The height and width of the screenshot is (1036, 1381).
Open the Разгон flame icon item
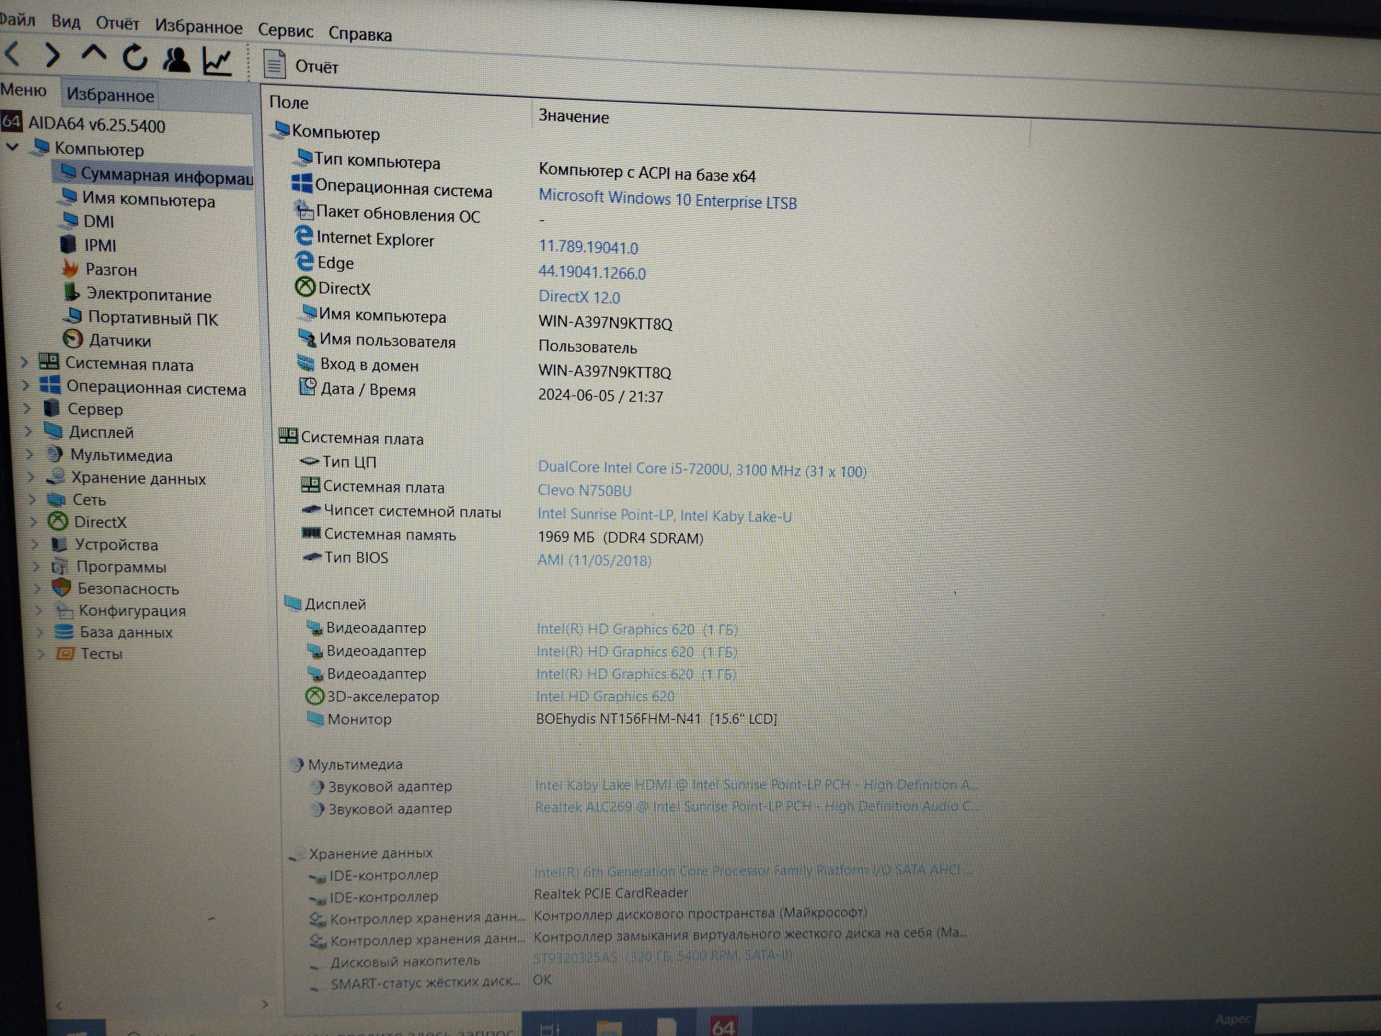coord(99,270)
